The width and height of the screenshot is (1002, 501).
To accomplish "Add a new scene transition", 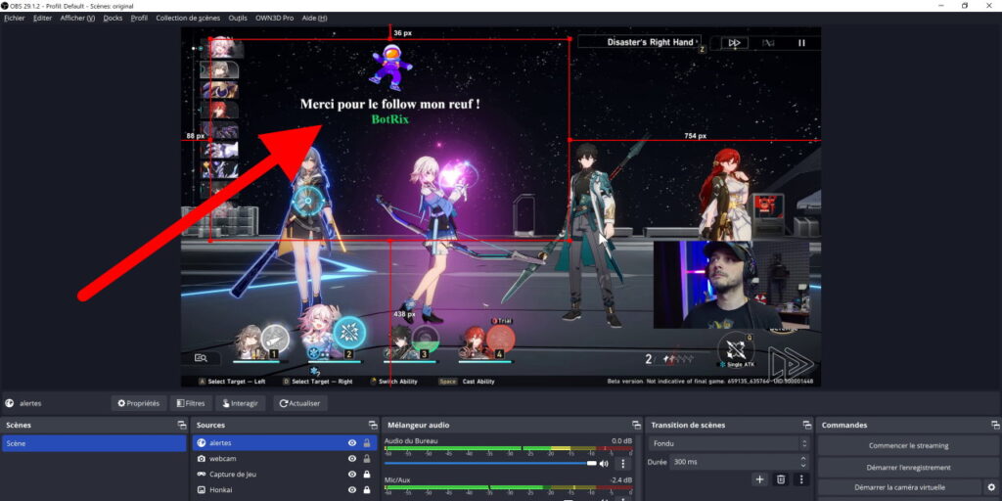I will click(759, 478).
